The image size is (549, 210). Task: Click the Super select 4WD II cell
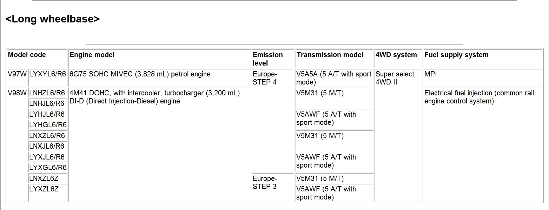(x=395, y=78)
